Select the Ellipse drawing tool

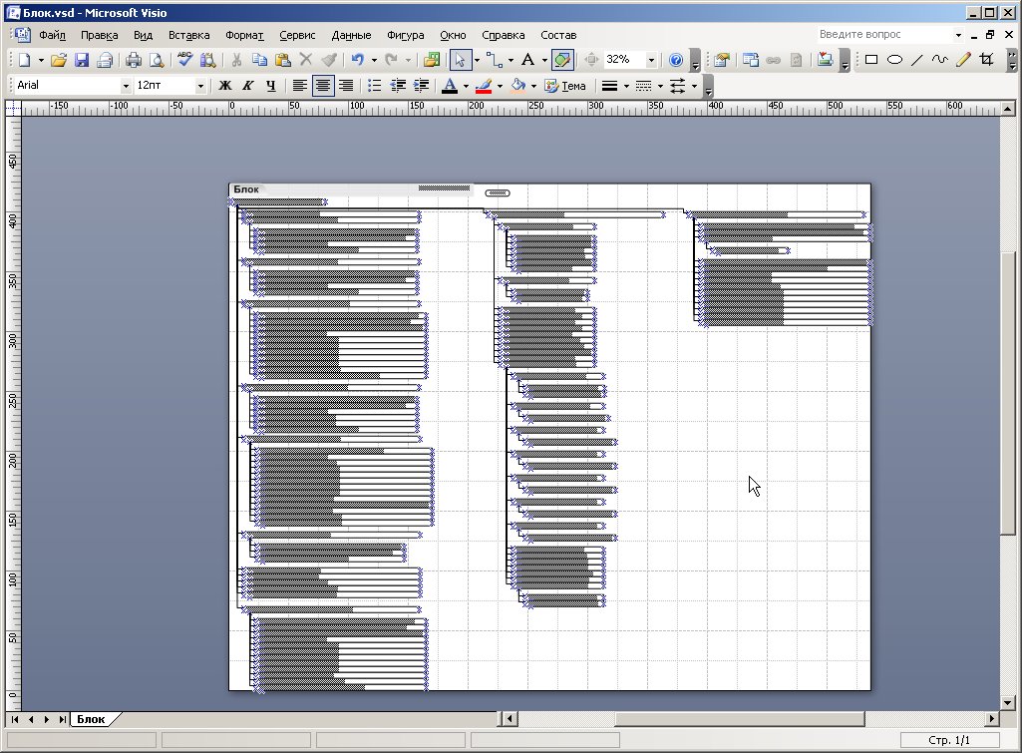(895, 60)
